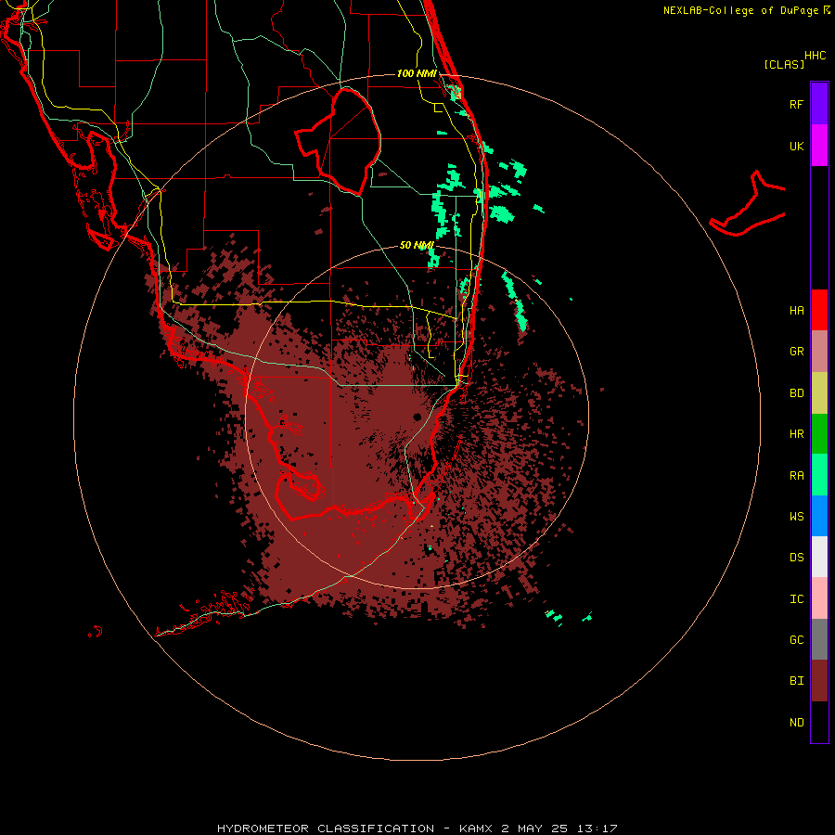Click the "RF" legend label
Viewport: 835px width, 835px height.
point(796,104)
